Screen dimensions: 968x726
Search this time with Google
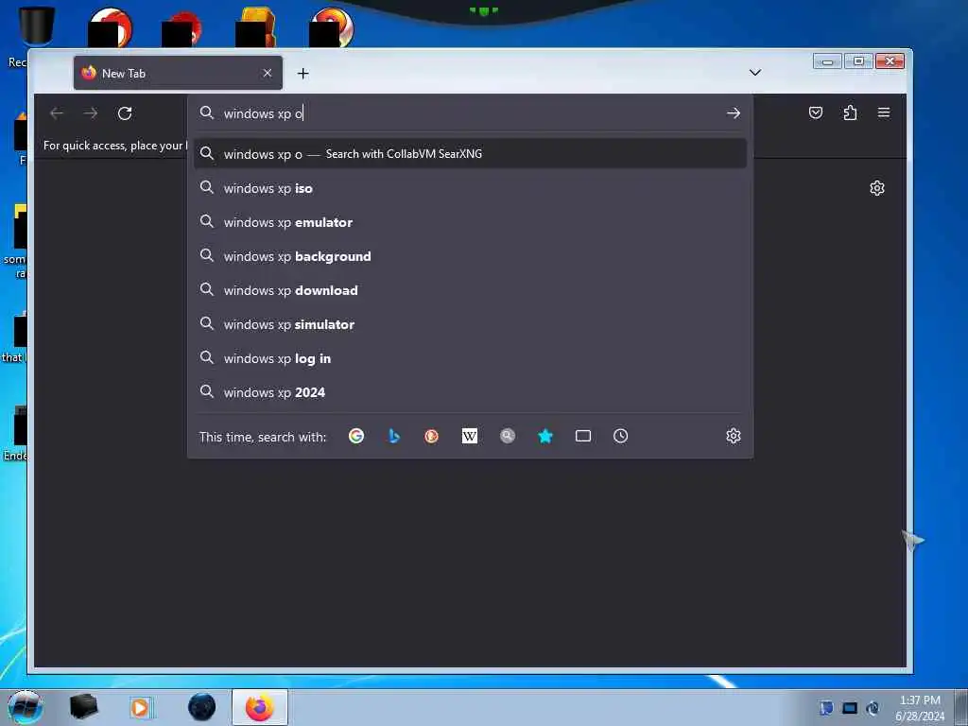coord(356,436)
